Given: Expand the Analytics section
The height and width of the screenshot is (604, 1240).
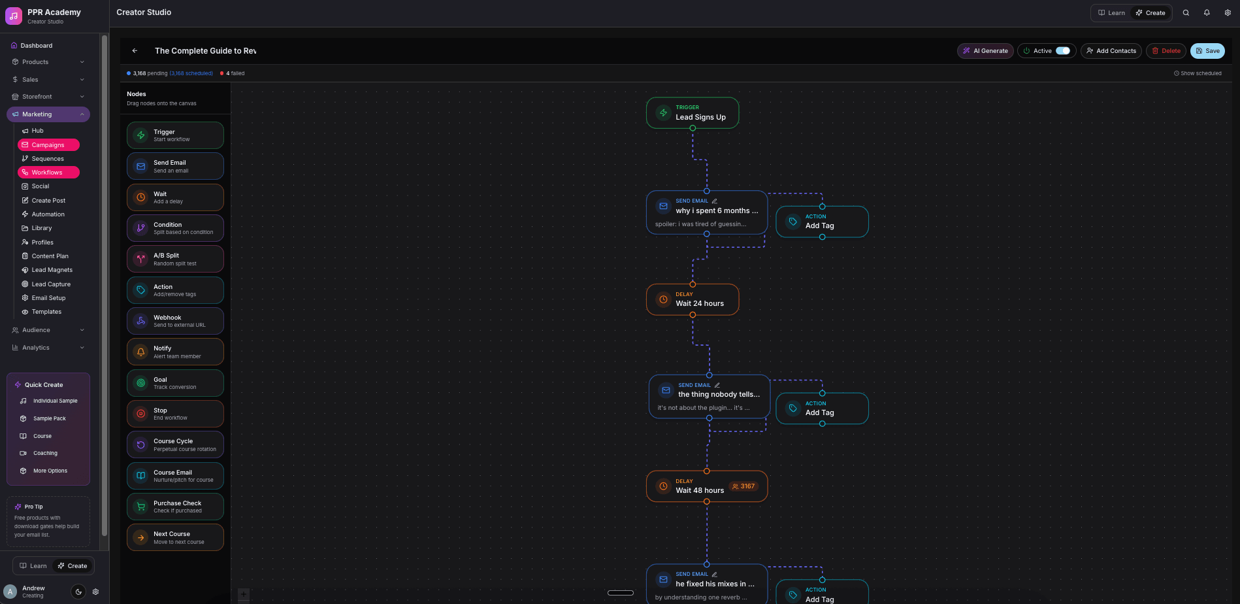Looking at the screenshot, I should tap(48, 347).
